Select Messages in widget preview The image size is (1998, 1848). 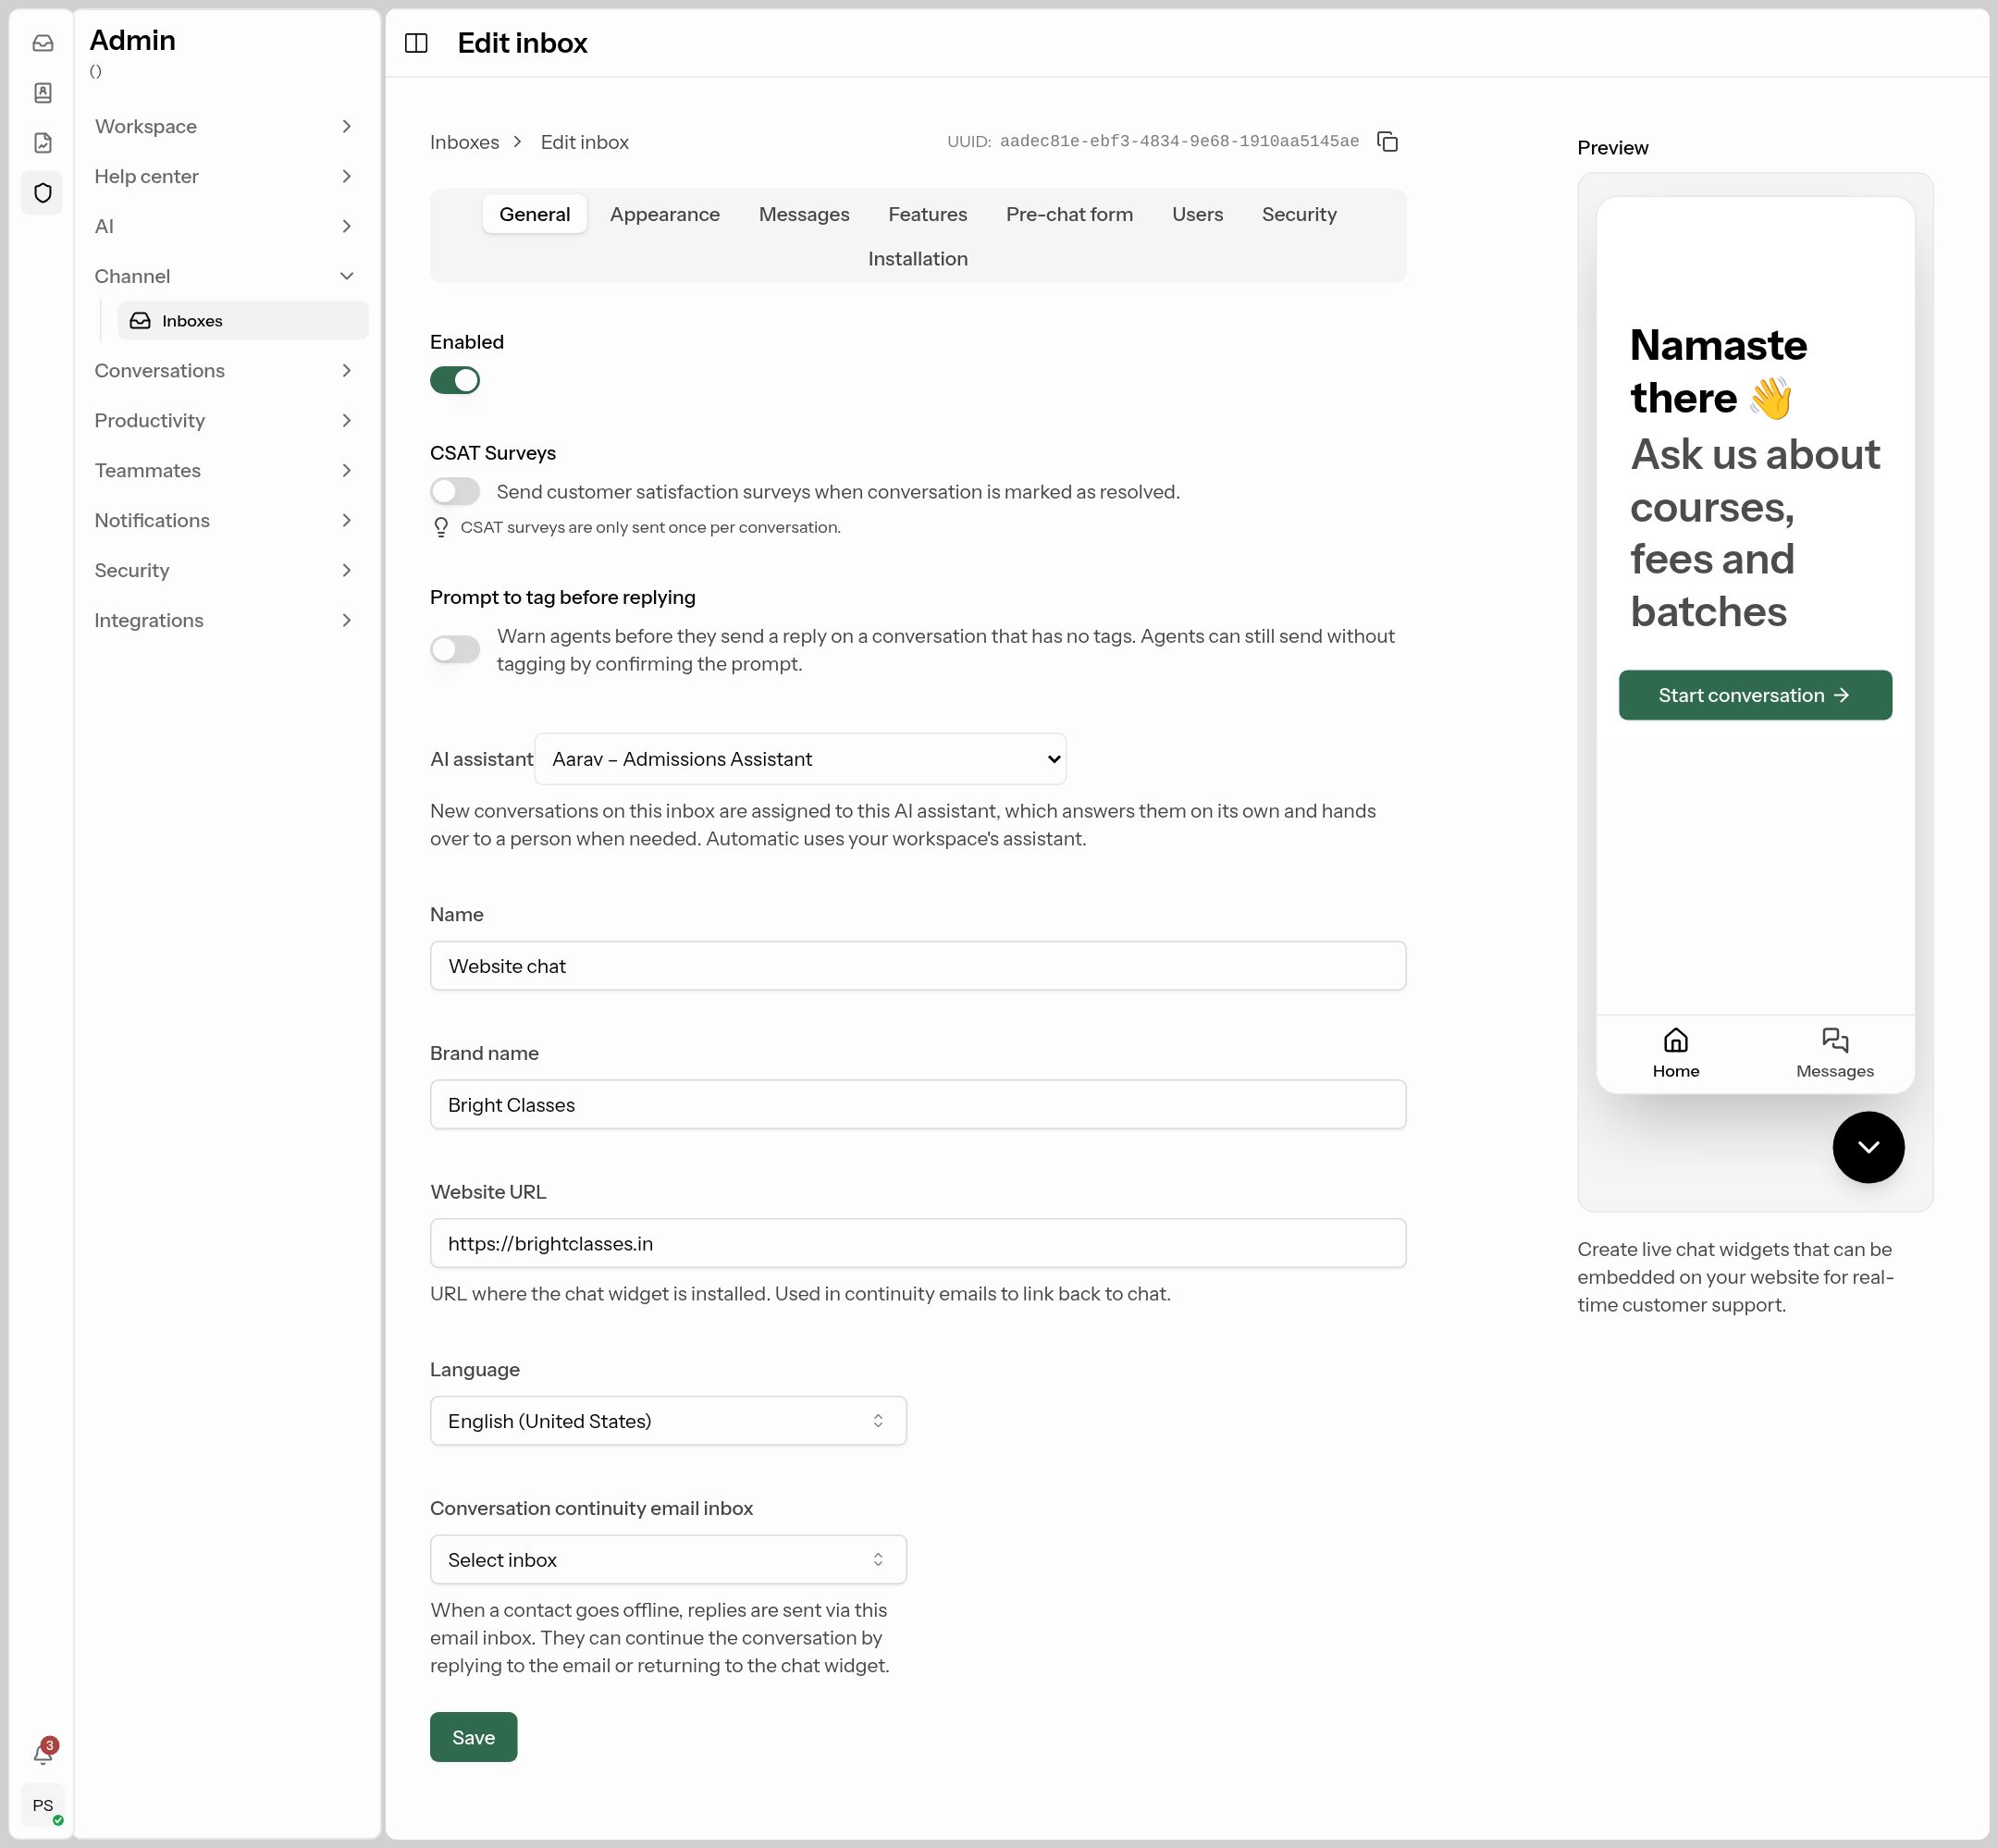pyautogui.click(x=1834, y=1053)
